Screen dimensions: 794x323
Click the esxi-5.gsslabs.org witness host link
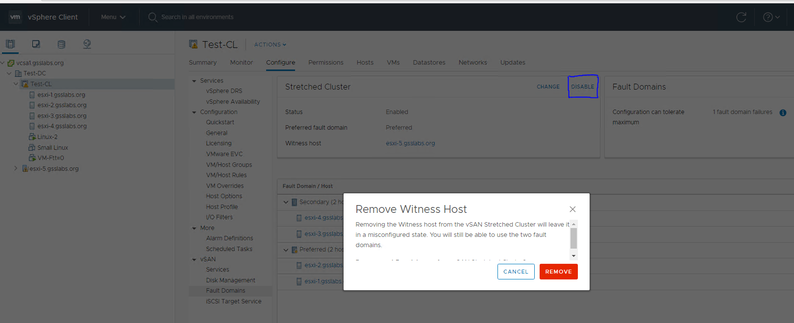click(410, 143)
